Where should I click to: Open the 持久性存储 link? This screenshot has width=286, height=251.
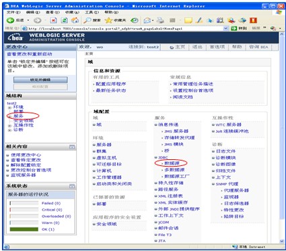point(171,183)
